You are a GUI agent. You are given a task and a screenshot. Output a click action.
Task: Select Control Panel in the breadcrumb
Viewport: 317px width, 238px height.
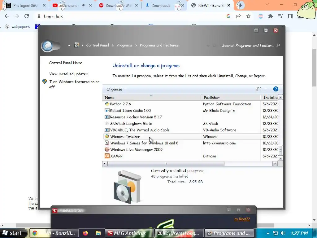coord(98,45)
